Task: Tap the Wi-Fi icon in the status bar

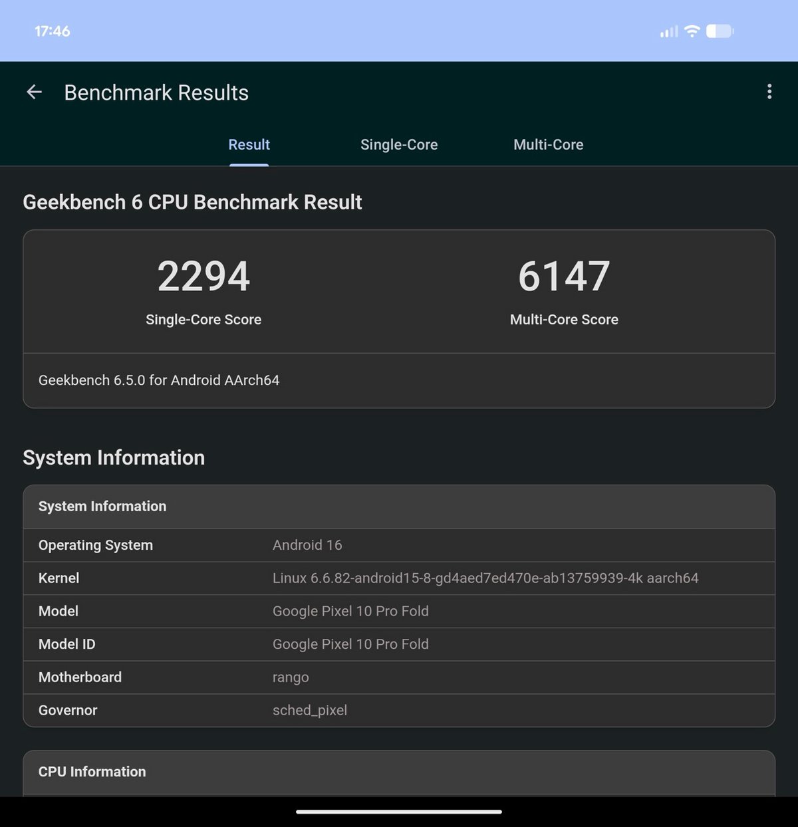Action: [692, 31]
